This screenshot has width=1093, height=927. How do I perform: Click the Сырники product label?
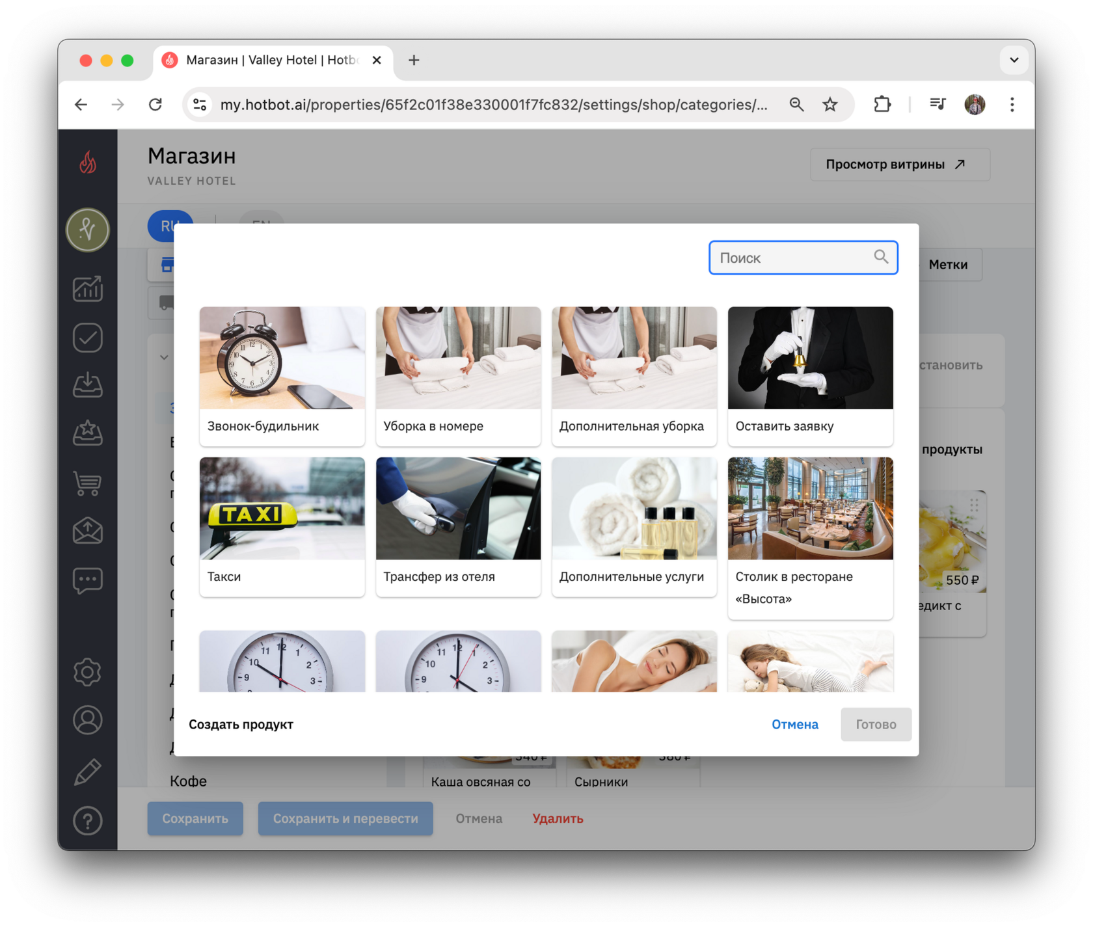[601, 782]
